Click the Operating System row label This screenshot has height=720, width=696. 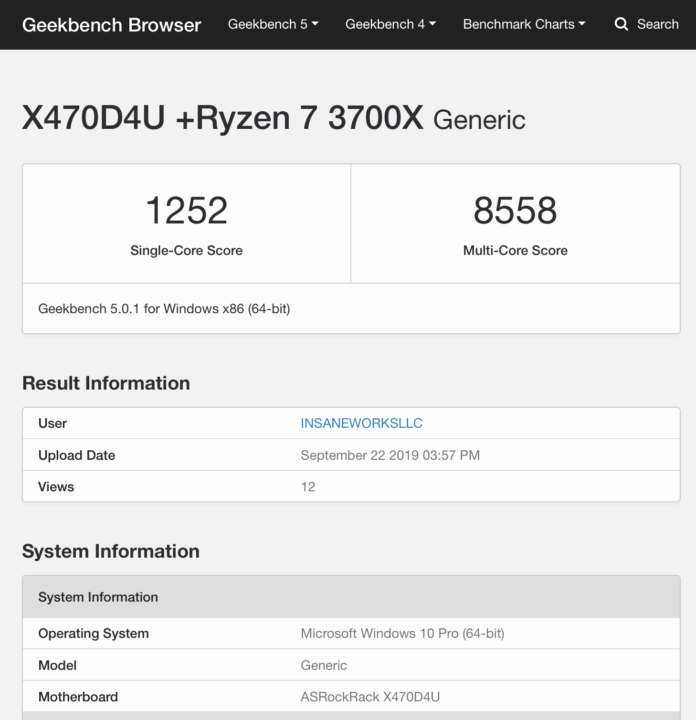pyautogui.click(x=94, y=633)
